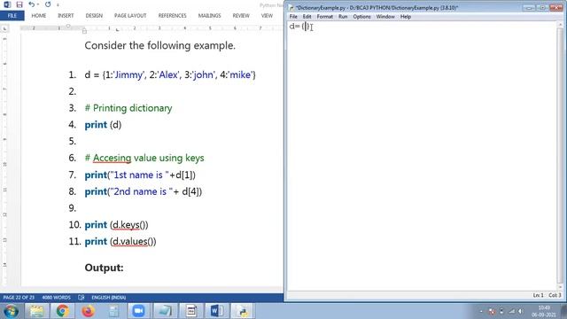Click the dictionary definition line with 'Jimmy'

(x=170, y=74)
